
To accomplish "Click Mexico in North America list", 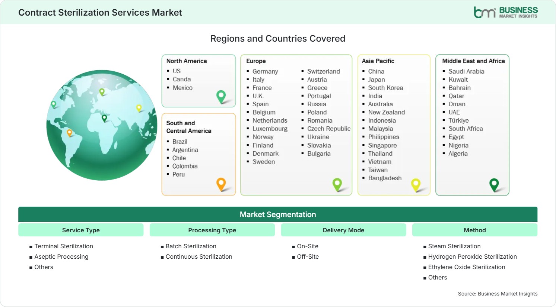I will [182, 88].
